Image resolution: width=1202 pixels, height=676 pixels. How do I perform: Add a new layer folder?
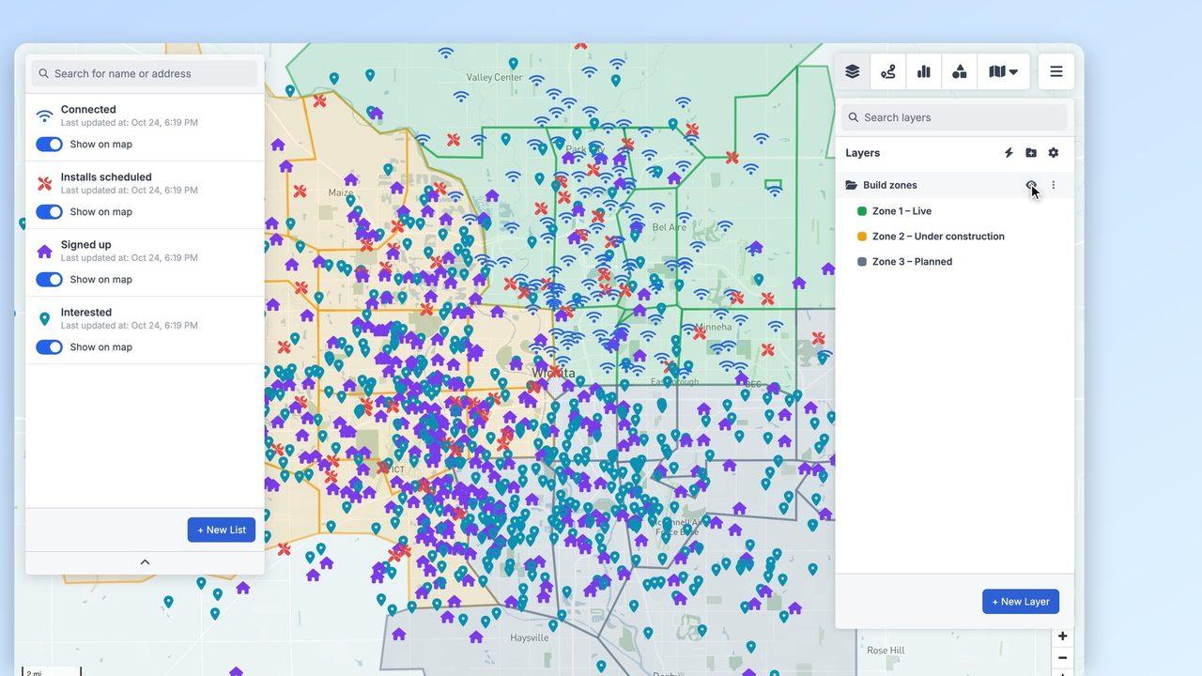click(x=1031, y=153)
